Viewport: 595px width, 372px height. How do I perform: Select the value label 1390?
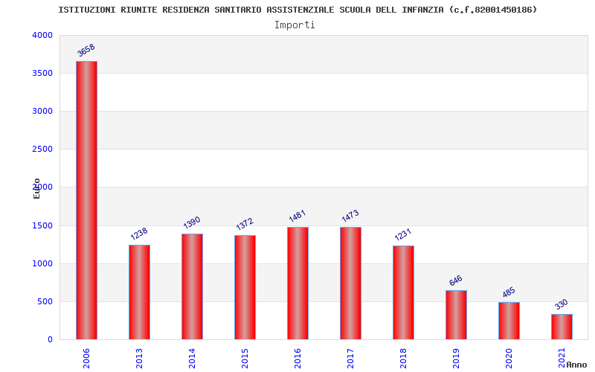tap(192, 222)
